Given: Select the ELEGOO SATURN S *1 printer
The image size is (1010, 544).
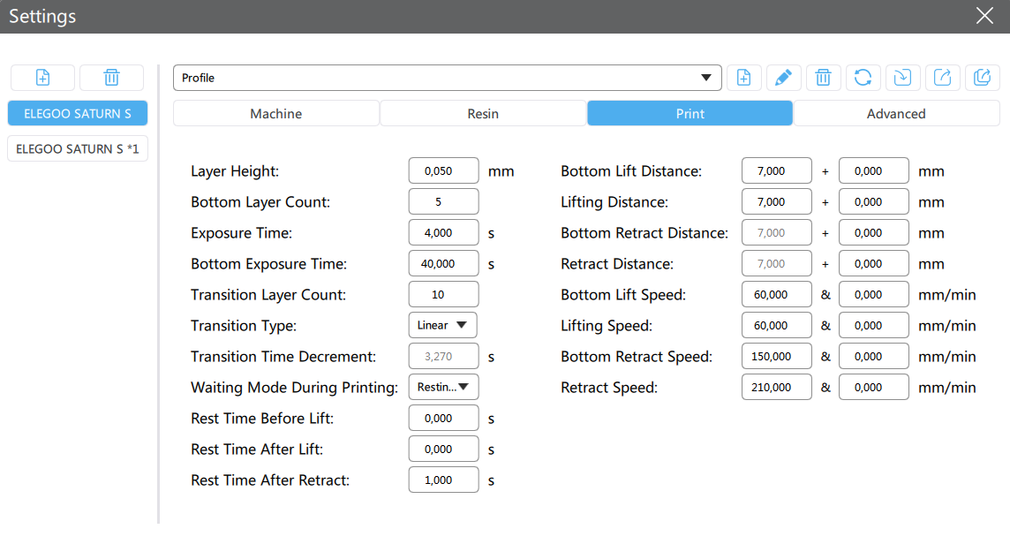Looking at the screenshot, I should click(78, 149).
